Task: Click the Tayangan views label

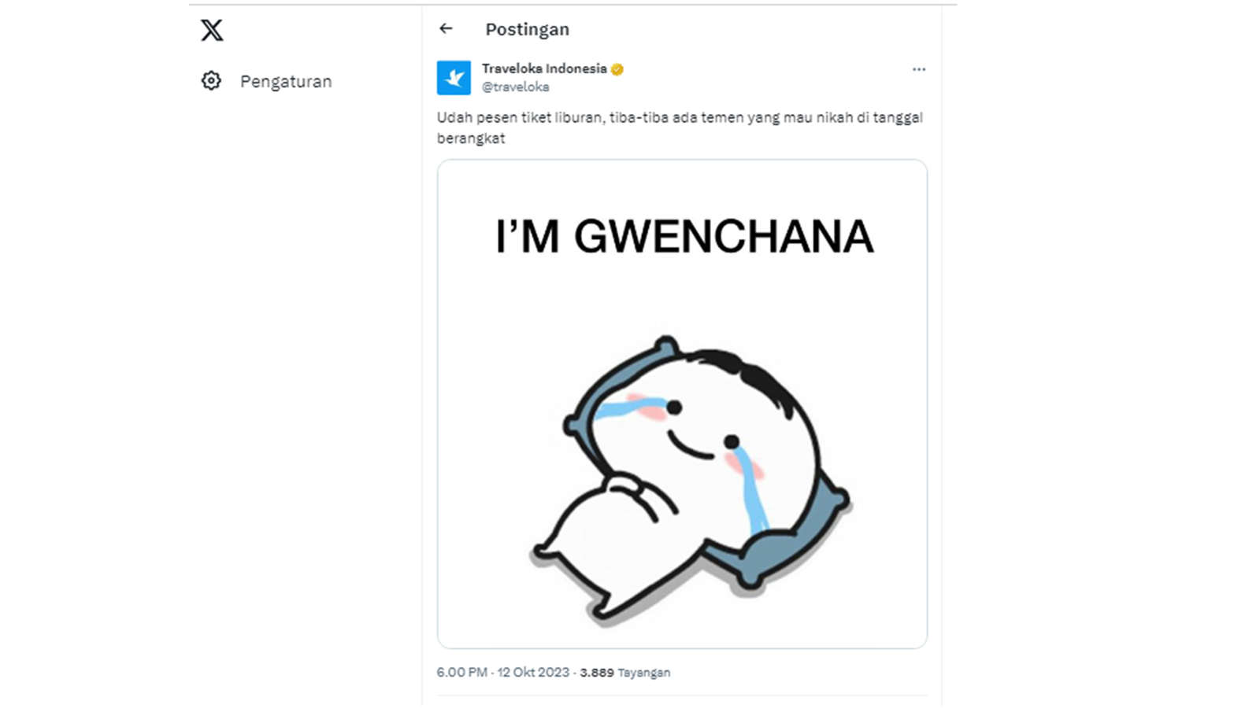Action: click(644, 673)
